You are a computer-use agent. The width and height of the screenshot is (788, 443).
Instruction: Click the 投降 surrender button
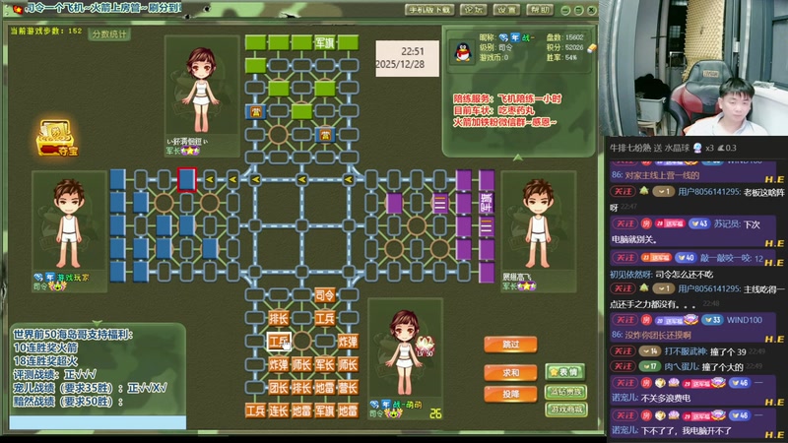(510, 395)
